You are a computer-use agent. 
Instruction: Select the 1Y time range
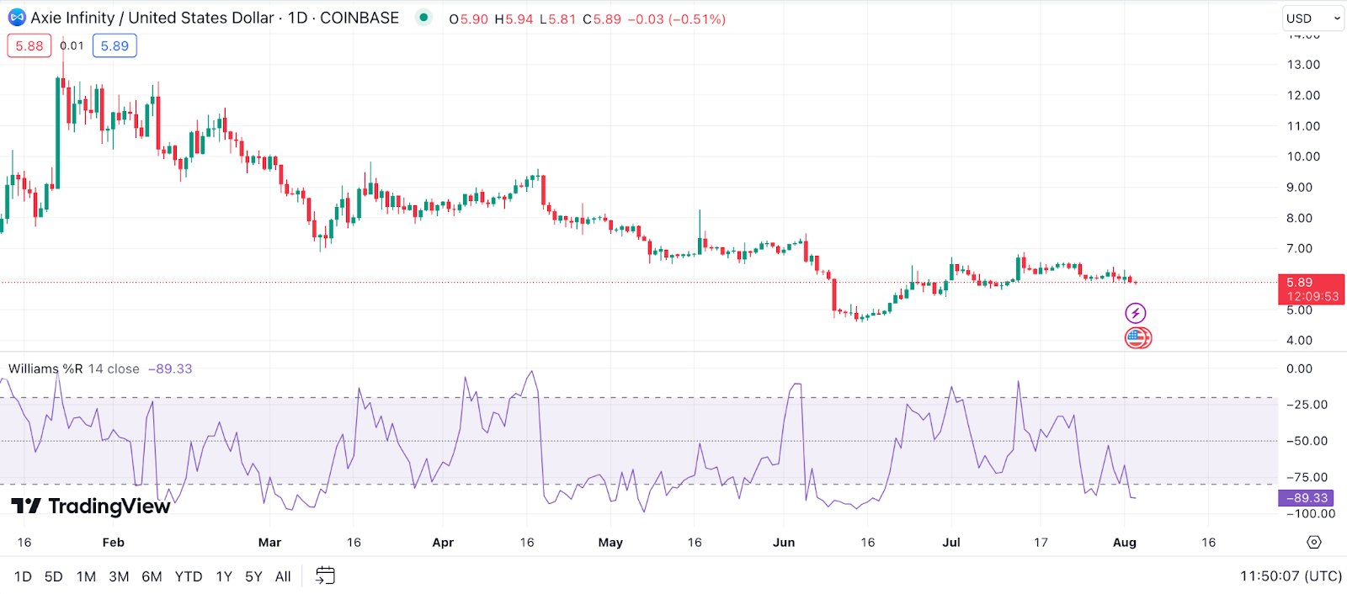coord(224,576)
